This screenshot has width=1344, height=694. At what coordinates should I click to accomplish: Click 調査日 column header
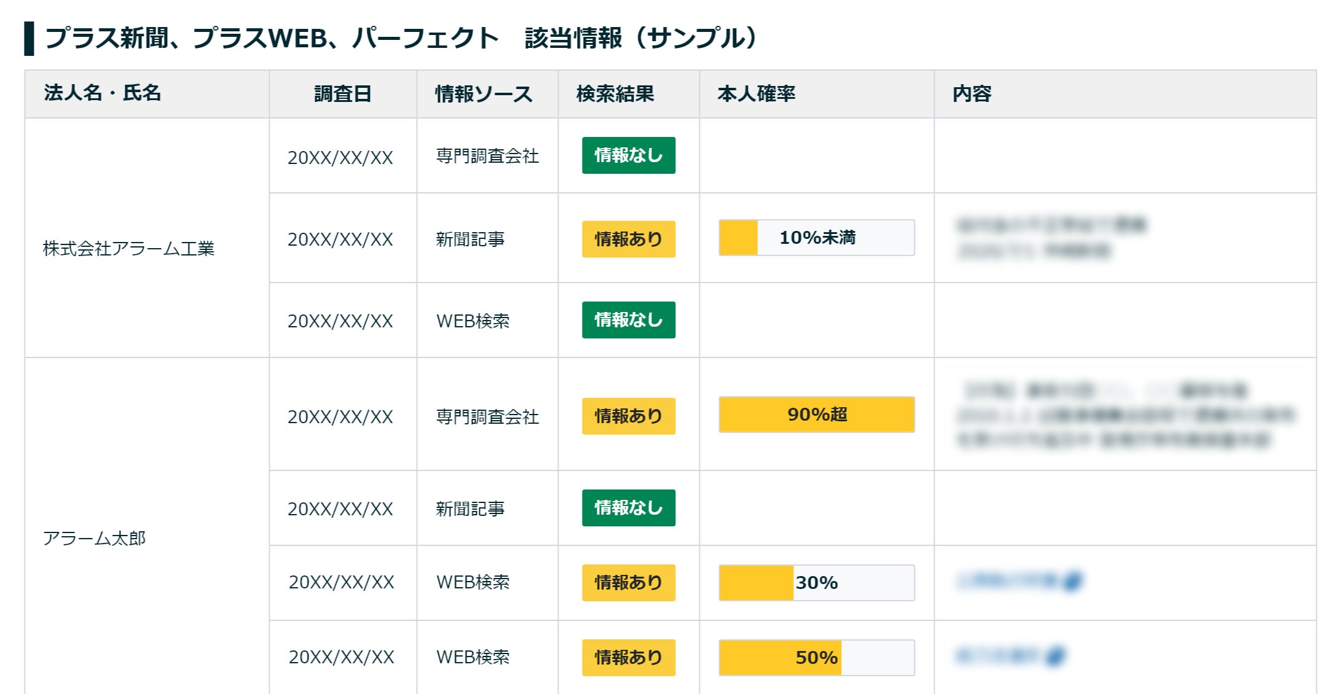point(342,94)
